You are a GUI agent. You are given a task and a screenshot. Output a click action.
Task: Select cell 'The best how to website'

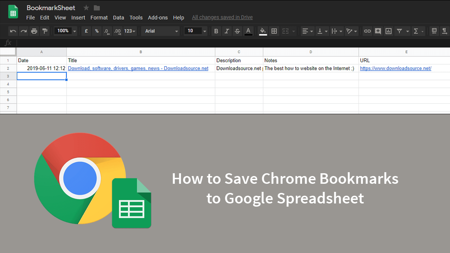311,68
